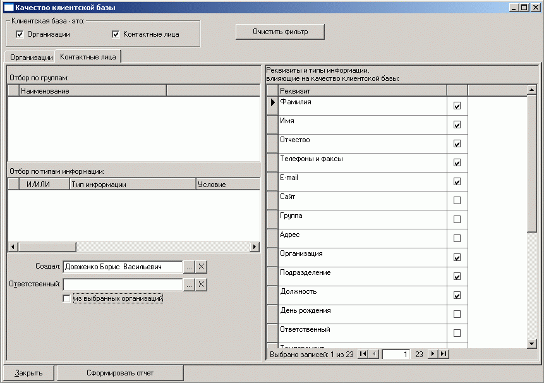Viewport: 544px width, 383px height.
Task: Switch to the Организации tab
Action: pyautogui.click(x=31, y=58)
